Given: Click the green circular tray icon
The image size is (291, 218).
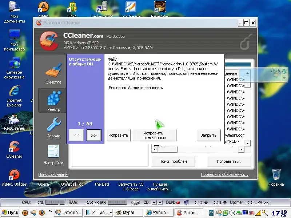Looking at the screenshot, I should tap(226, 213).
